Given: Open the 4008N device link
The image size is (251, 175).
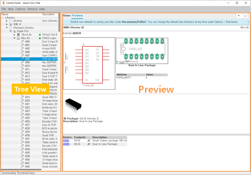Looking at the screenshot, I should coord(66,144).
